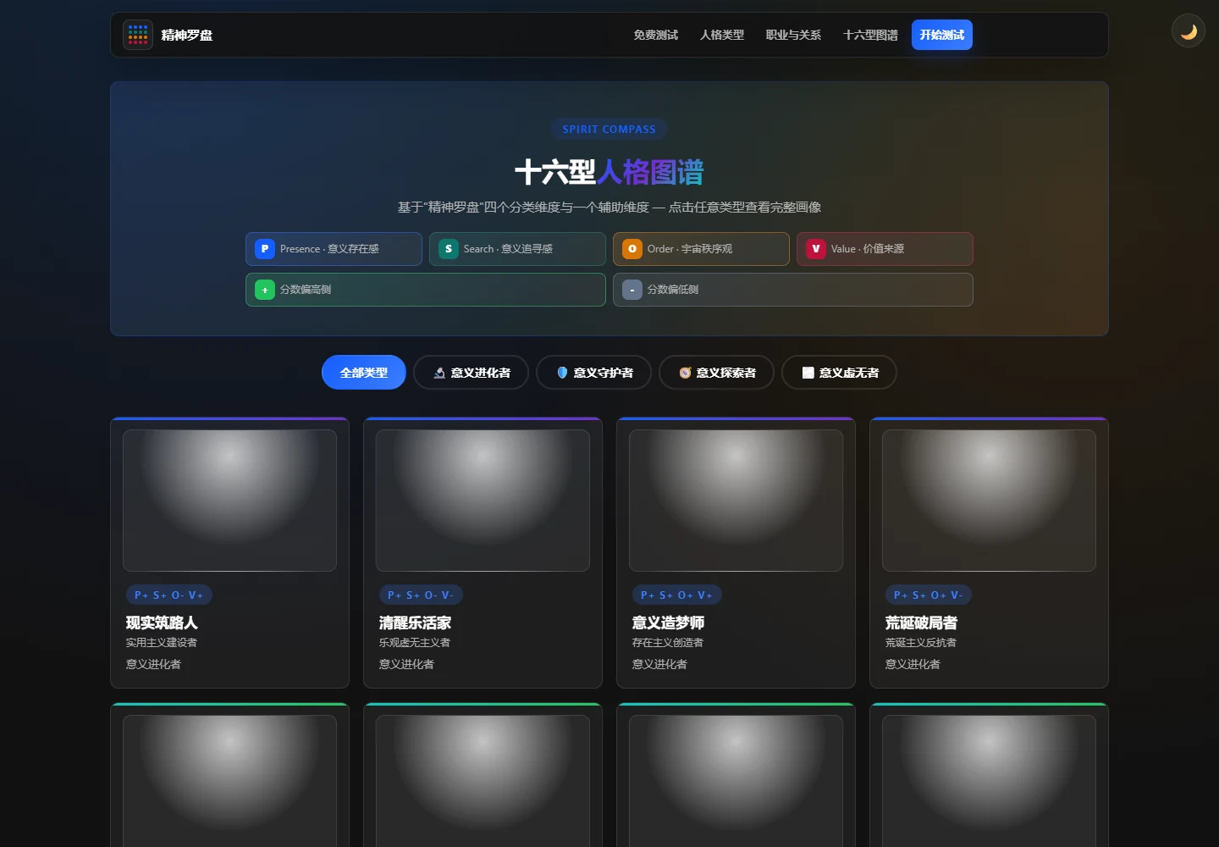Click the compass icon on 意义探索者
The height and width of the screenshot is (847, 1219).
coord(685,373)
